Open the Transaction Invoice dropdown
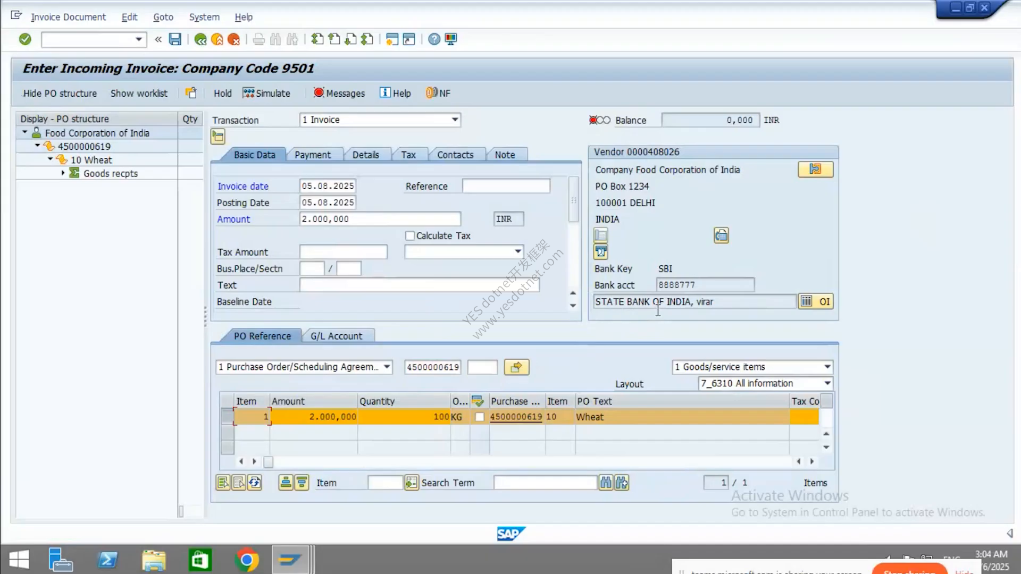Image resolution: width=1021 pixels, height=574 pixels. pos(455,120)
